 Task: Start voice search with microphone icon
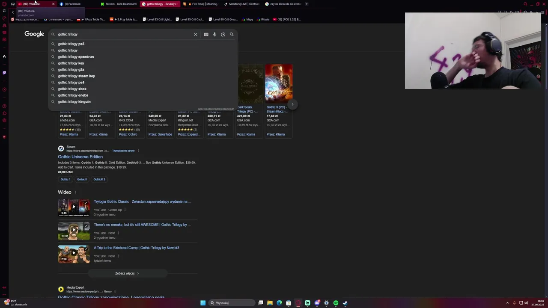coord(214,34)
